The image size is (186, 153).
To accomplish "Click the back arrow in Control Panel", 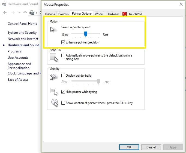I will tap(5, 13).
